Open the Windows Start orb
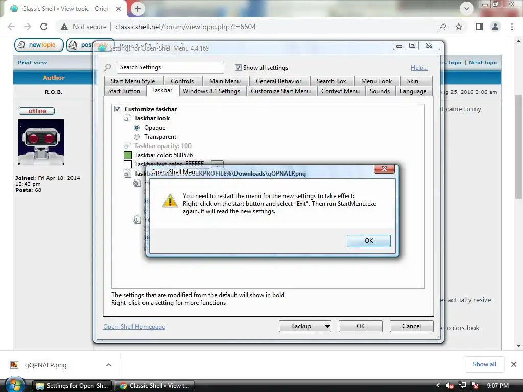 click(14, 385)
